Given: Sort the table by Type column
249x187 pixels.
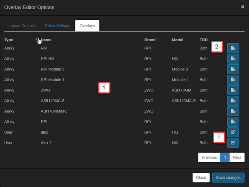Looking at the screenshot, I should coord(9,40).
